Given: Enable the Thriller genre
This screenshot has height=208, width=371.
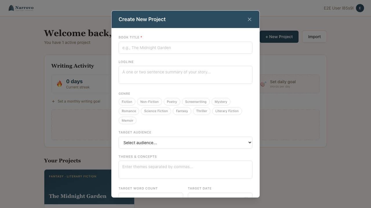Looking at the screenshot, I should (201, 111).
